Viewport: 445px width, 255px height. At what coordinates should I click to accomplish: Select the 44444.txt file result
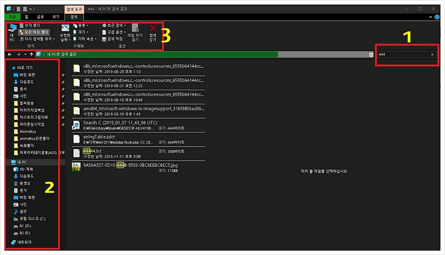[x=139, y=153]
